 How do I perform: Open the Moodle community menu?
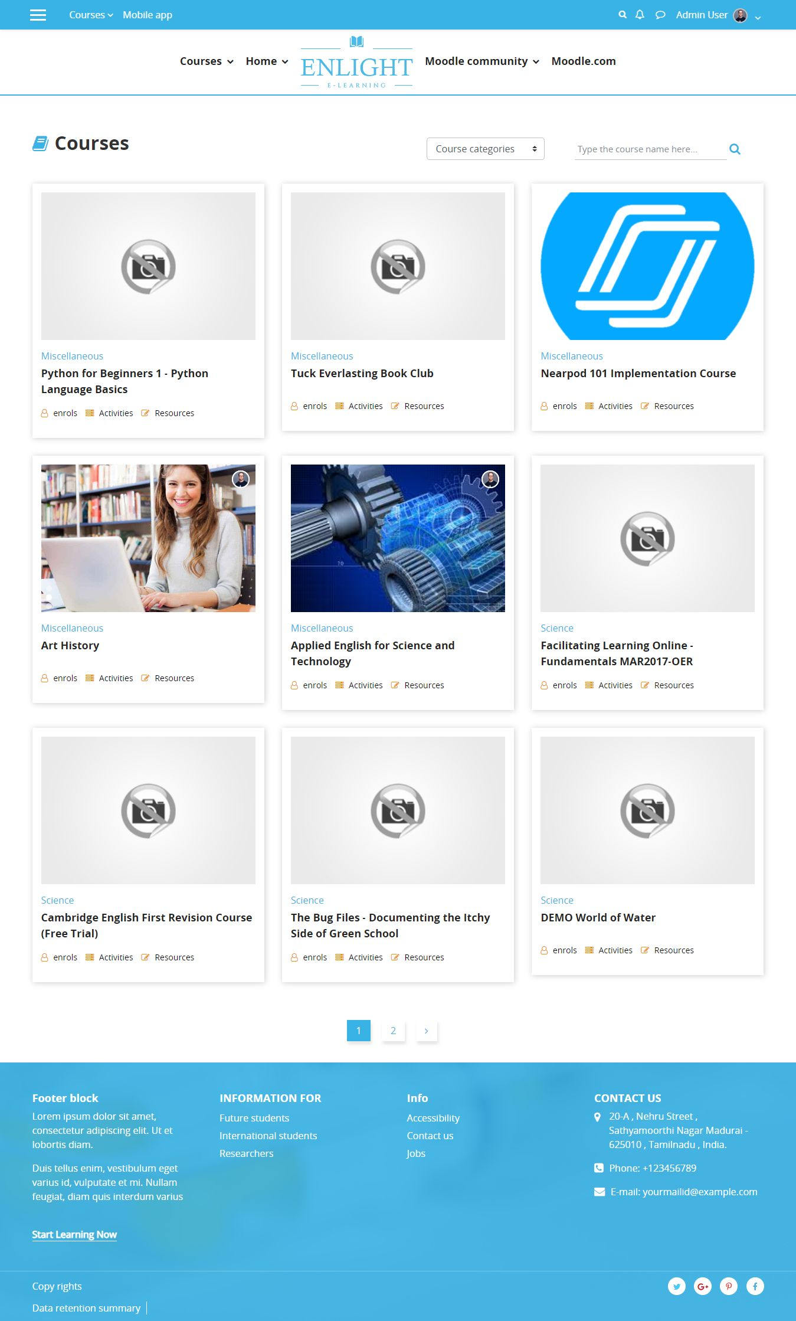click(482, 61)
